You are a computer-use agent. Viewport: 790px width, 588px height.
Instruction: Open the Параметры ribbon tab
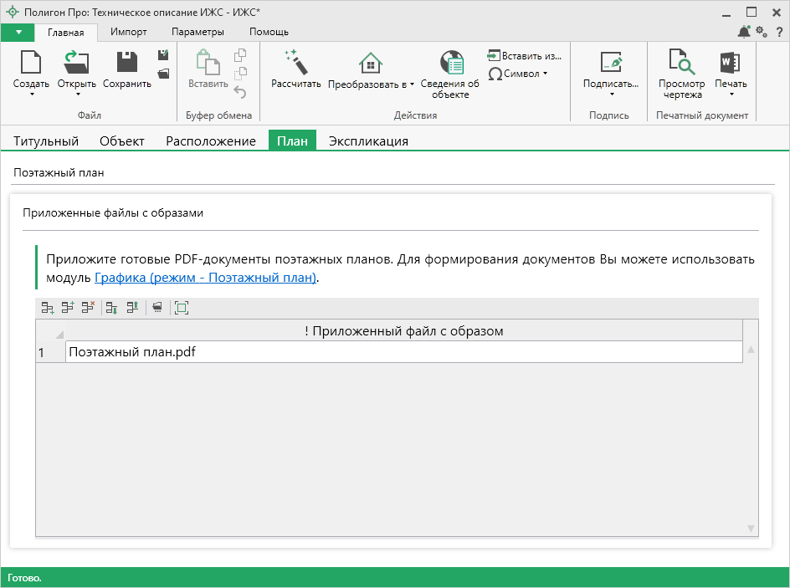[x=197, y=32]
